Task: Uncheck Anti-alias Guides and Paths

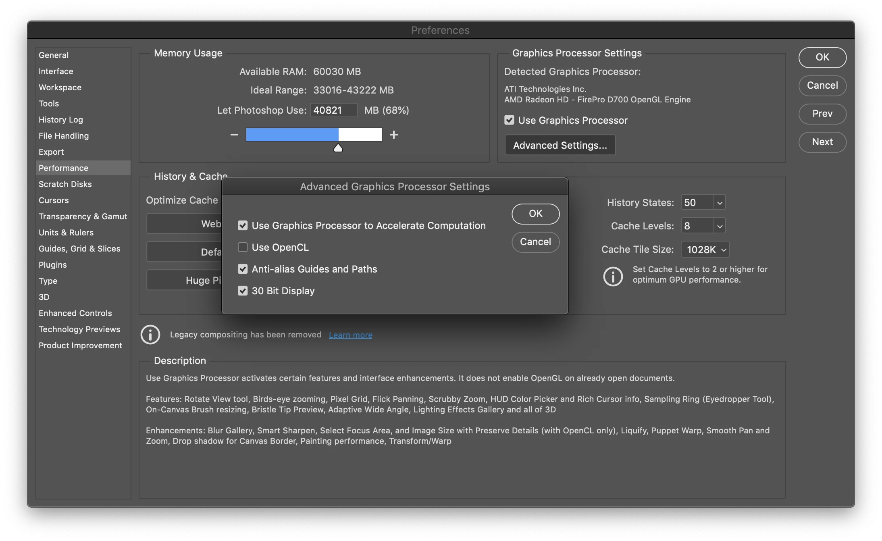Action: pos(243,269)
